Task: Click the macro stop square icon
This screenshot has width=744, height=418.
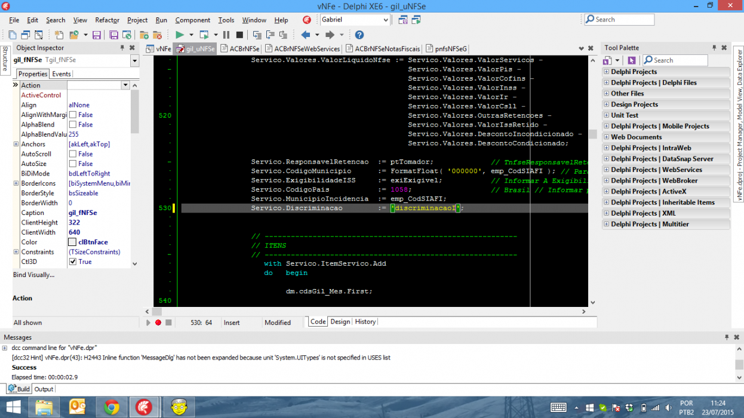Action: 168,322
